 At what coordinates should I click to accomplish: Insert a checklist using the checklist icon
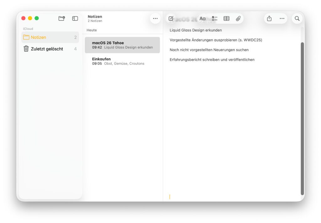214,19
